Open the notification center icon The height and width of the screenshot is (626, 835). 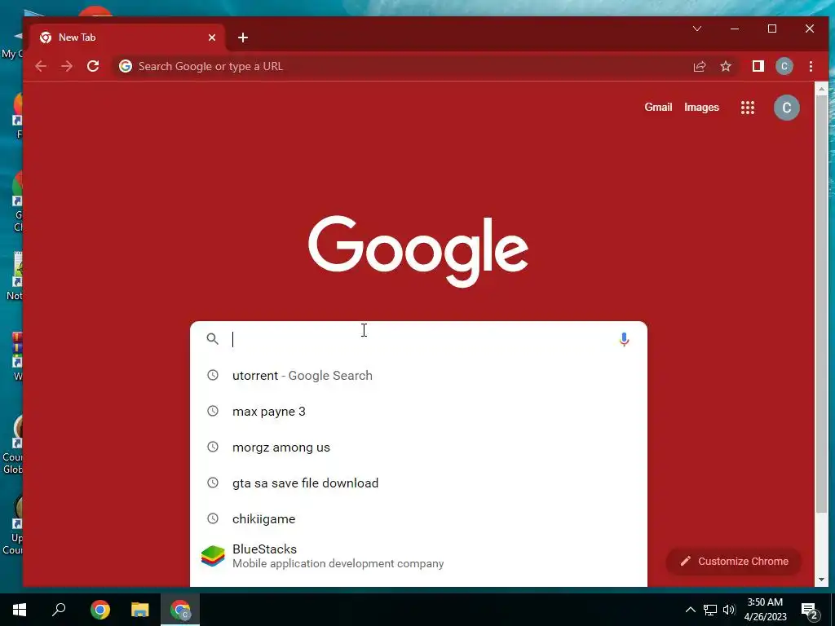pos(810,610)
